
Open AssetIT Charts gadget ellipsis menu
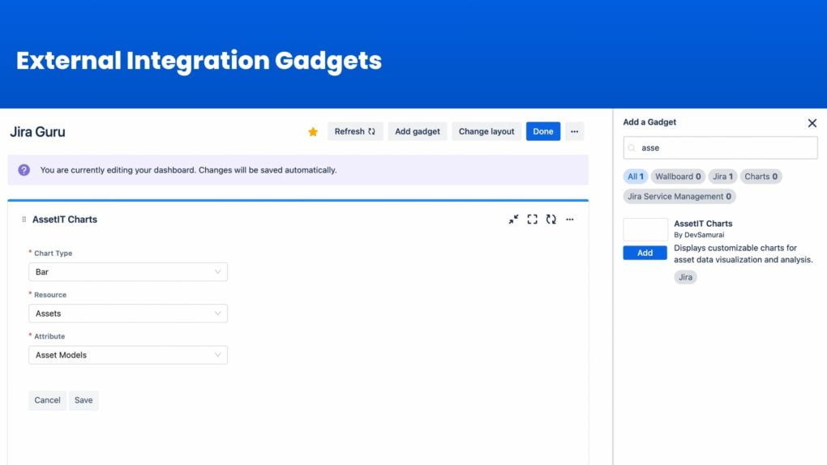pyautogui.click(x=570, y=220)
